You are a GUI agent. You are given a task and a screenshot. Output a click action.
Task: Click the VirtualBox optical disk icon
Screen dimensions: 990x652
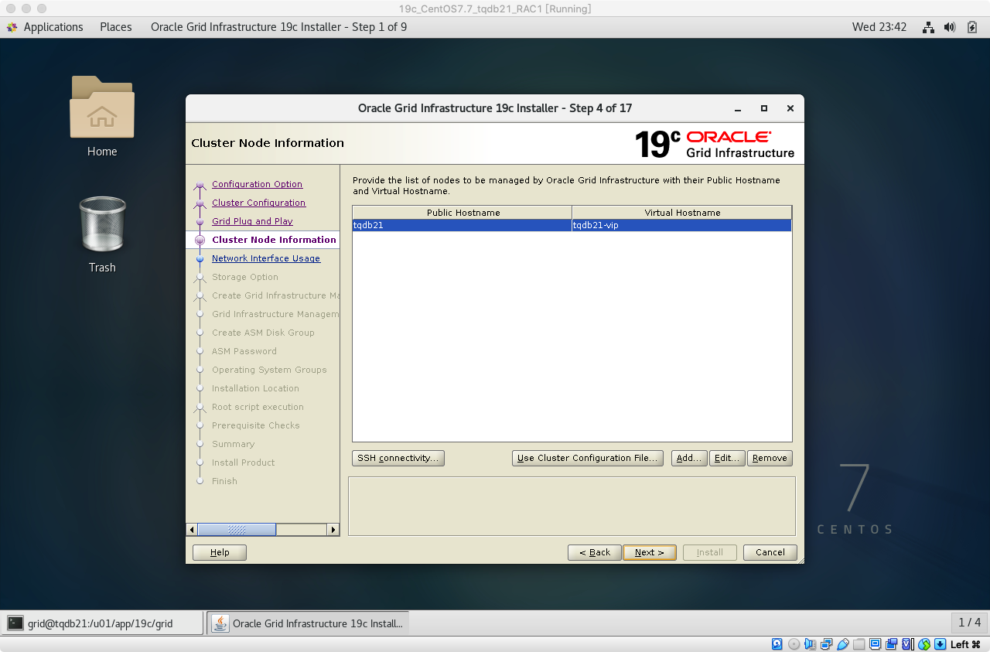794,644
